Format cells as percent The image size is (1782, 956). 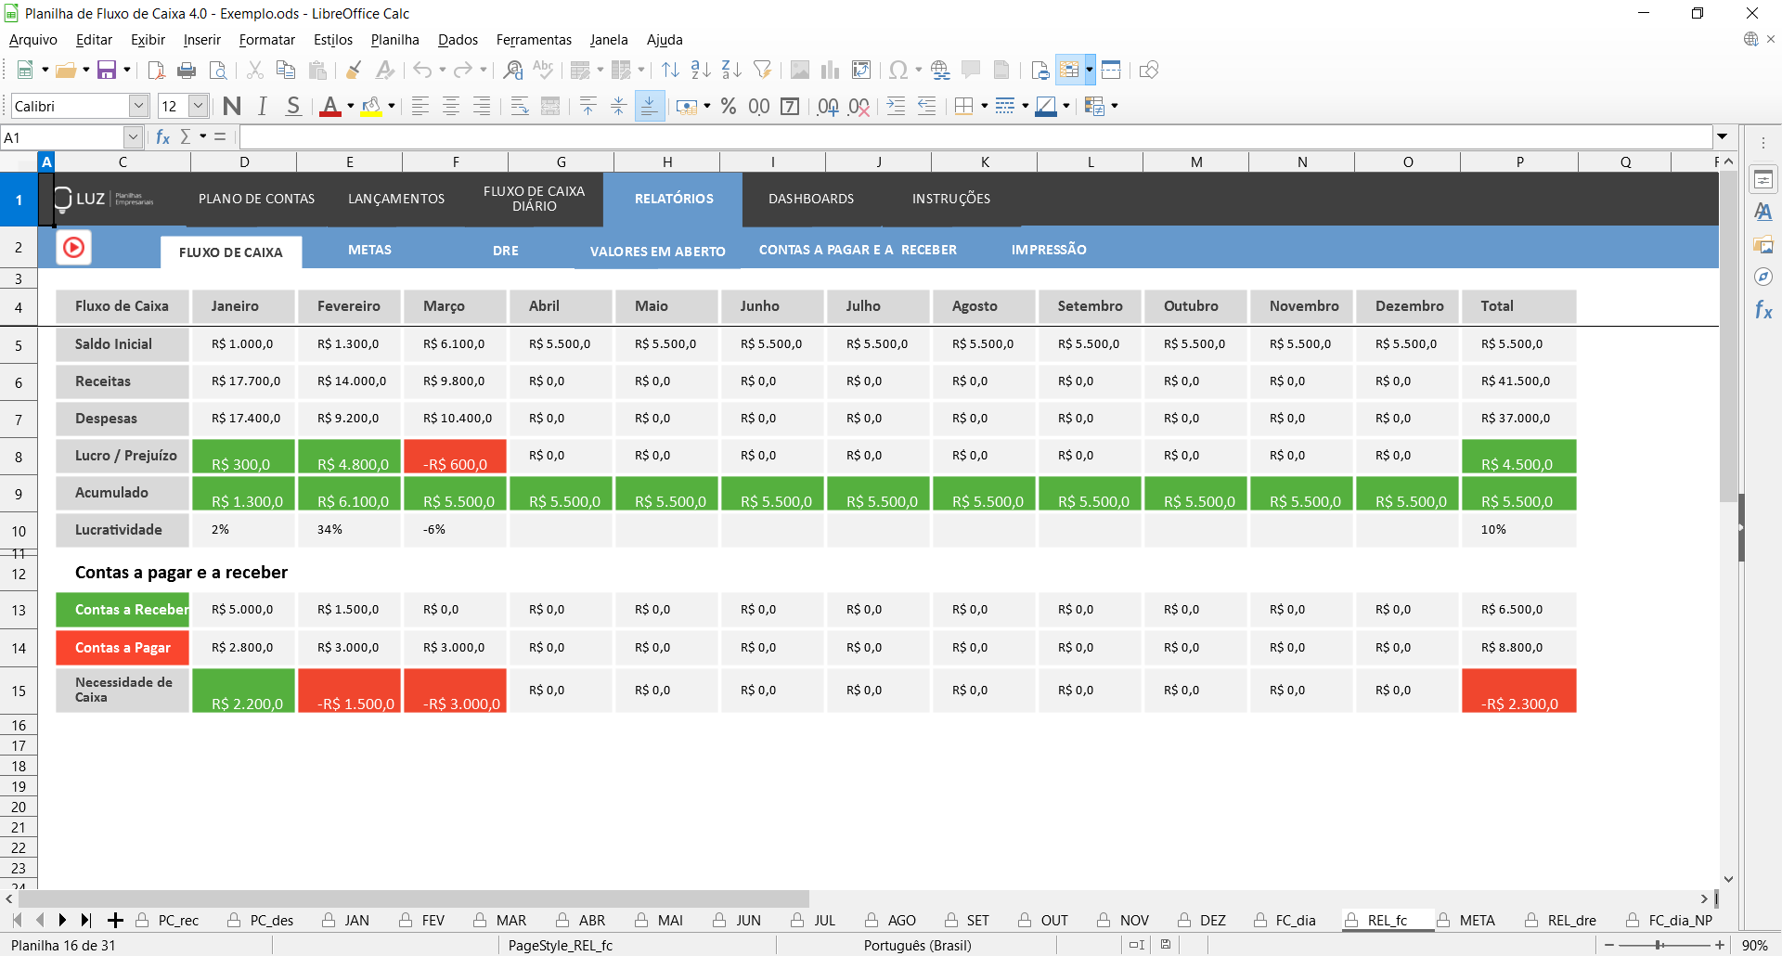729,107
